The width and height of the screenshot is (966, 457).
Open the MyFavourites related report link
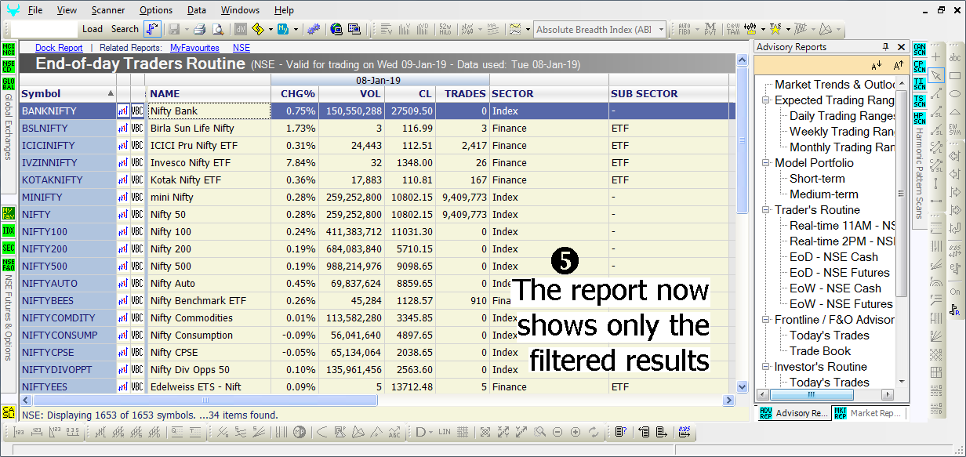coord(194,48)
